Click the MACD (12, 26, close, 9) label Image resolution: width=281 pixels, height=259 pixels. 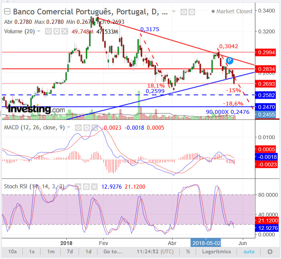(x=35, y=127)
